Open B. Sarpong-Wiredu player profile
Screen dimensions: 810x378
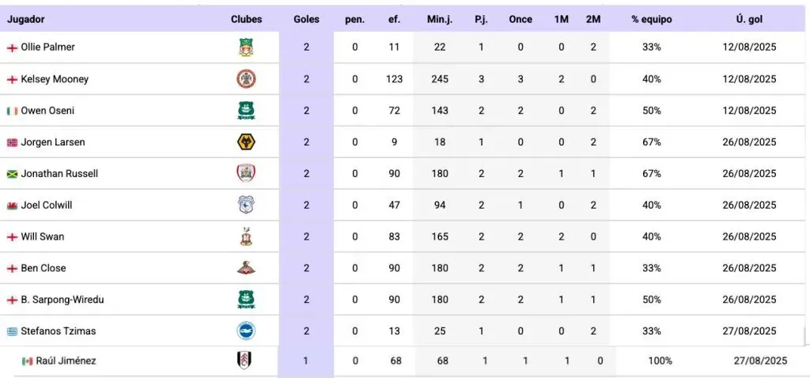tap(62, 300)
